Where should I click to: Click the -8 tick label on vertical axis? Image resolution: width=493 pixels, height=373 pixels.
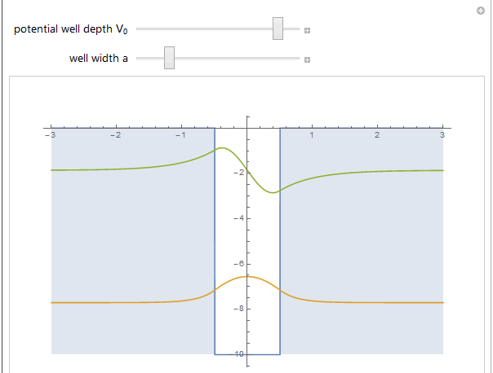pos(239,309)
